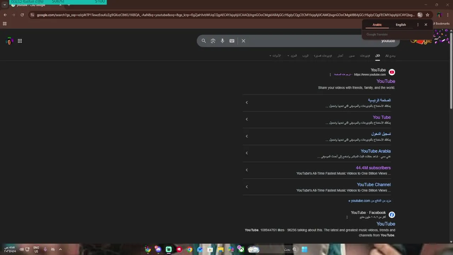Viewport: 453px width, 255px height.
Task: Select Arabic in the translate popup
Action: point(377,25)
